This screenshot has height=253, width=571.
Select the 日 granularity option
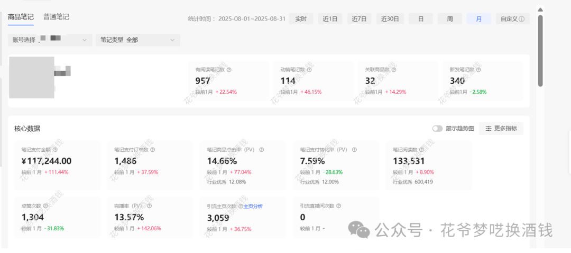421,19
